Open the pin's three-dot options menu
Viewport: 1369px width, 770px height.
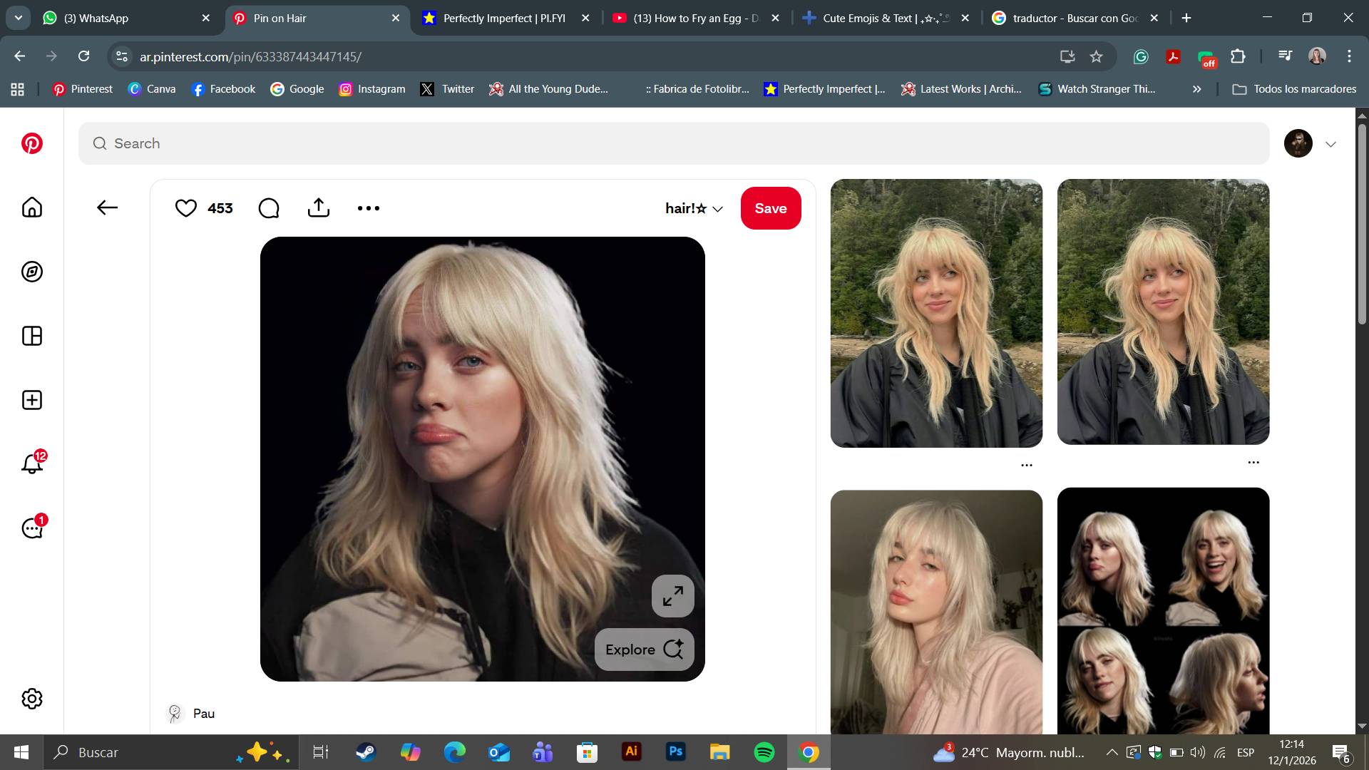click(x=369, y=208)
